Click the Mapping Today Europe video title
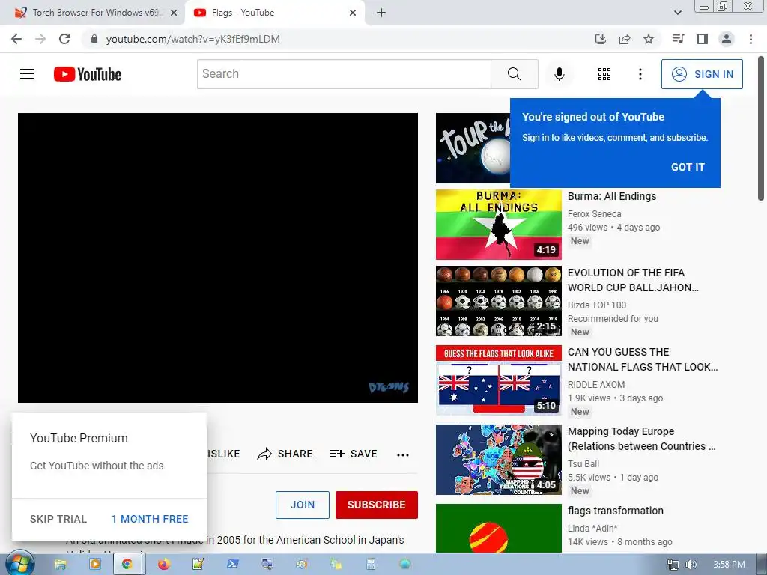The image size is (767, 575). click(641, 439)
